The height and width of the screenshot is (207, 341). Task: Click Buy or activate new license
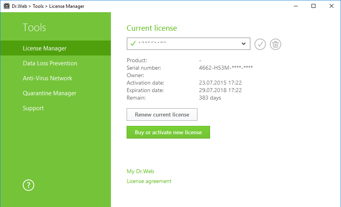coord(168,132)
